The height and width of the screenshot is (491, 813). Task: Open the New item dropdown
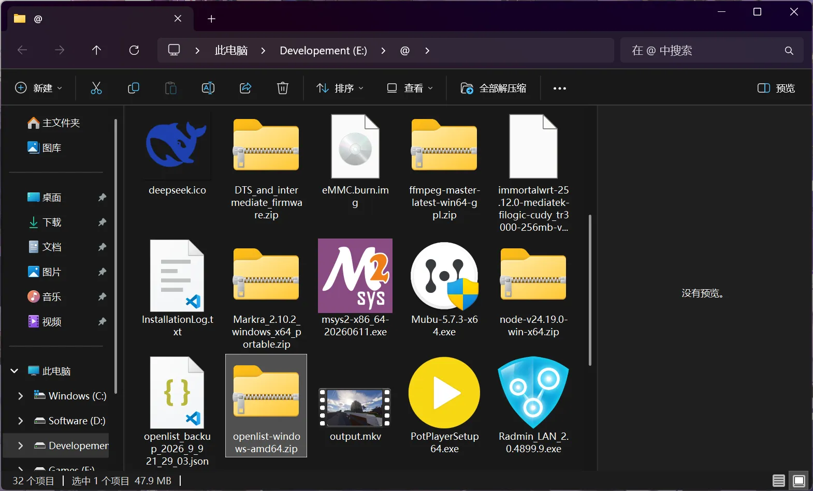point(39,88)
